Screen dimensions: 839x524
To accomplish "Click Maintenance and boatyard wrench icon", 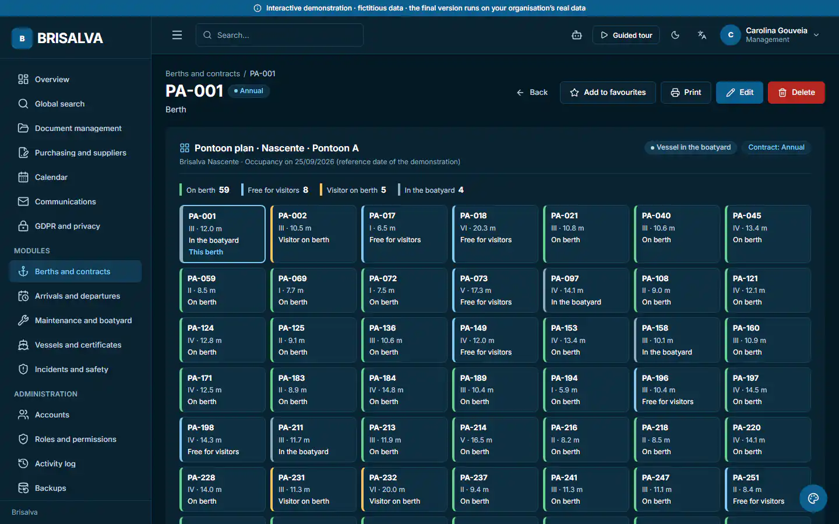I will pyautogui.click(x=23, y=320).
